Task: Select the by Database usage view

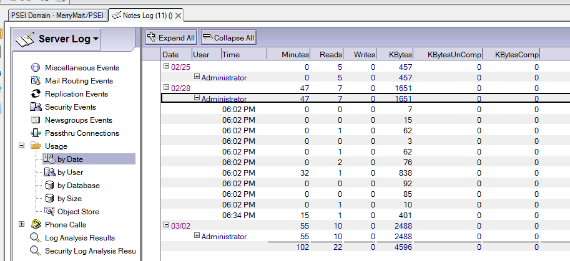Action: click(78, 186)
